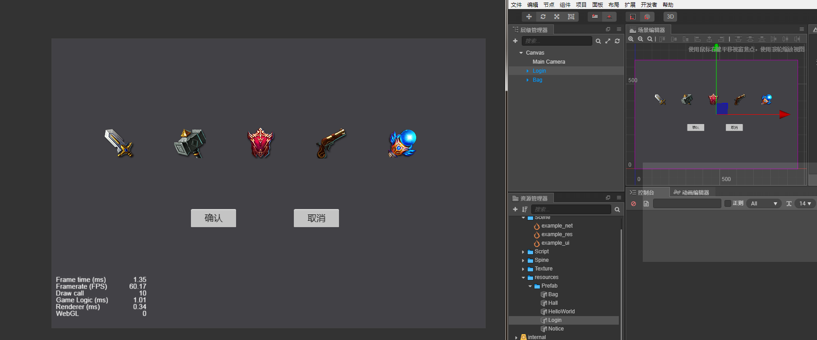Select the scale transform tool

pos(557,17)
